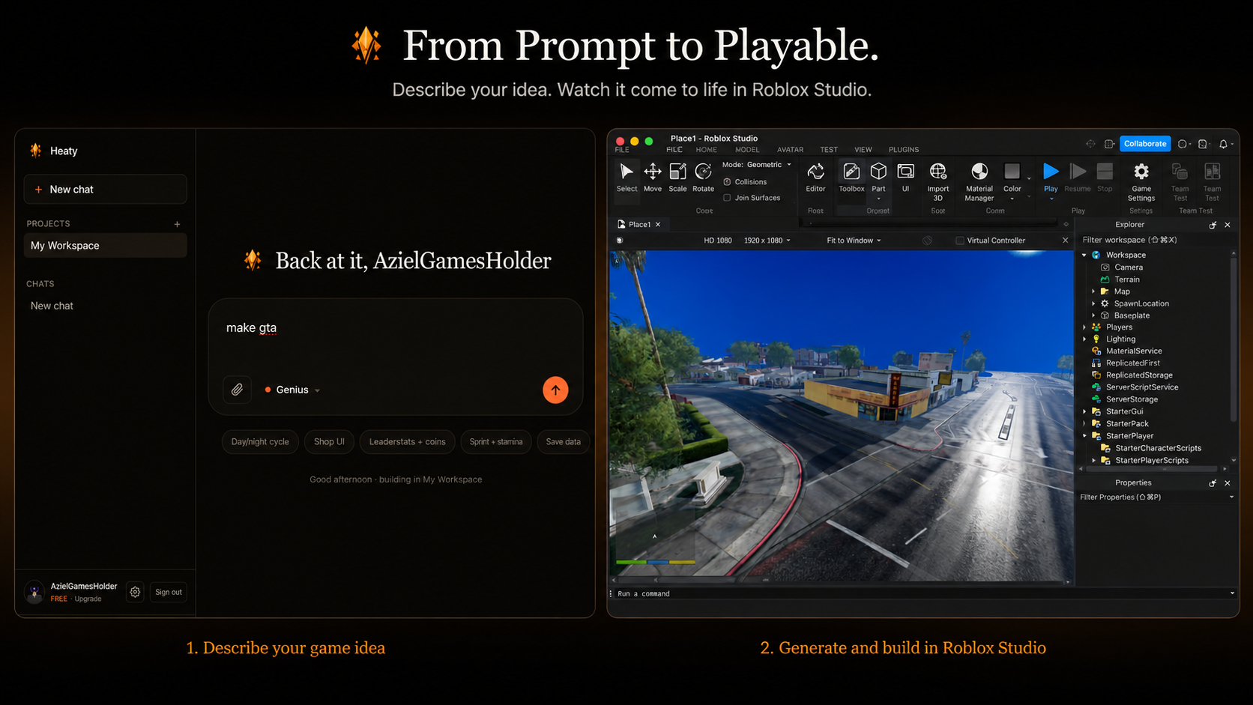Select the Terrain item in Explorer

[x=1126, y=279]
